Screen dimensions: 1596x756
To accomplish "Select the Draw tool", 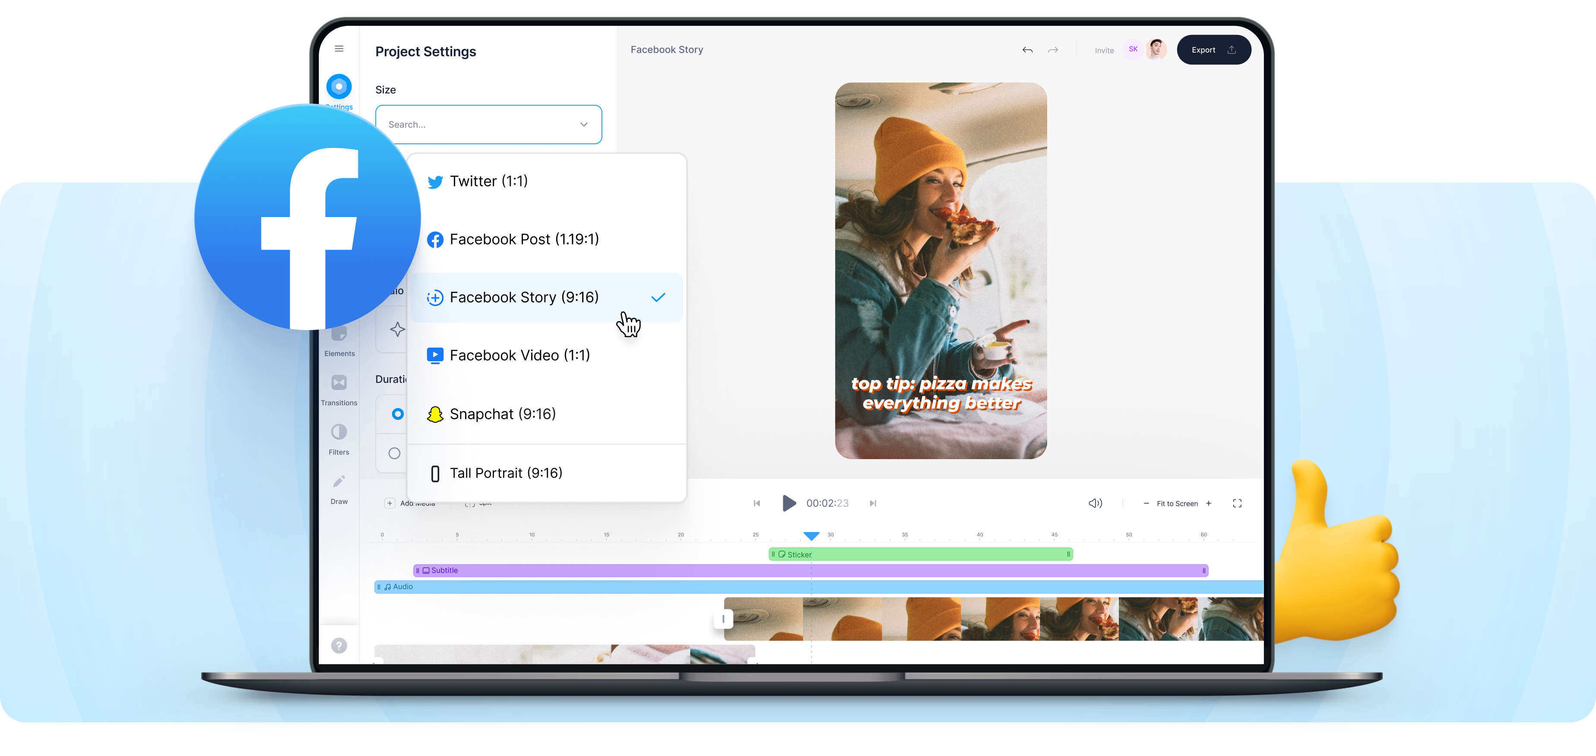I will 339,481.
